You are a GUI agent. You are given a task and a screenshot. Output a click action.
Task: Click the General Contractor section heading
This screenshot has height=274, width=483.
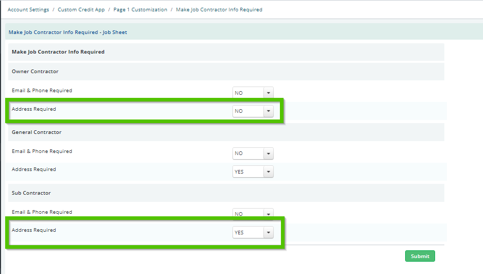point(37,132)
